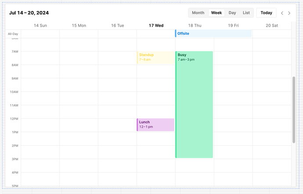Click the 11AM time label

tap(14, 105)
